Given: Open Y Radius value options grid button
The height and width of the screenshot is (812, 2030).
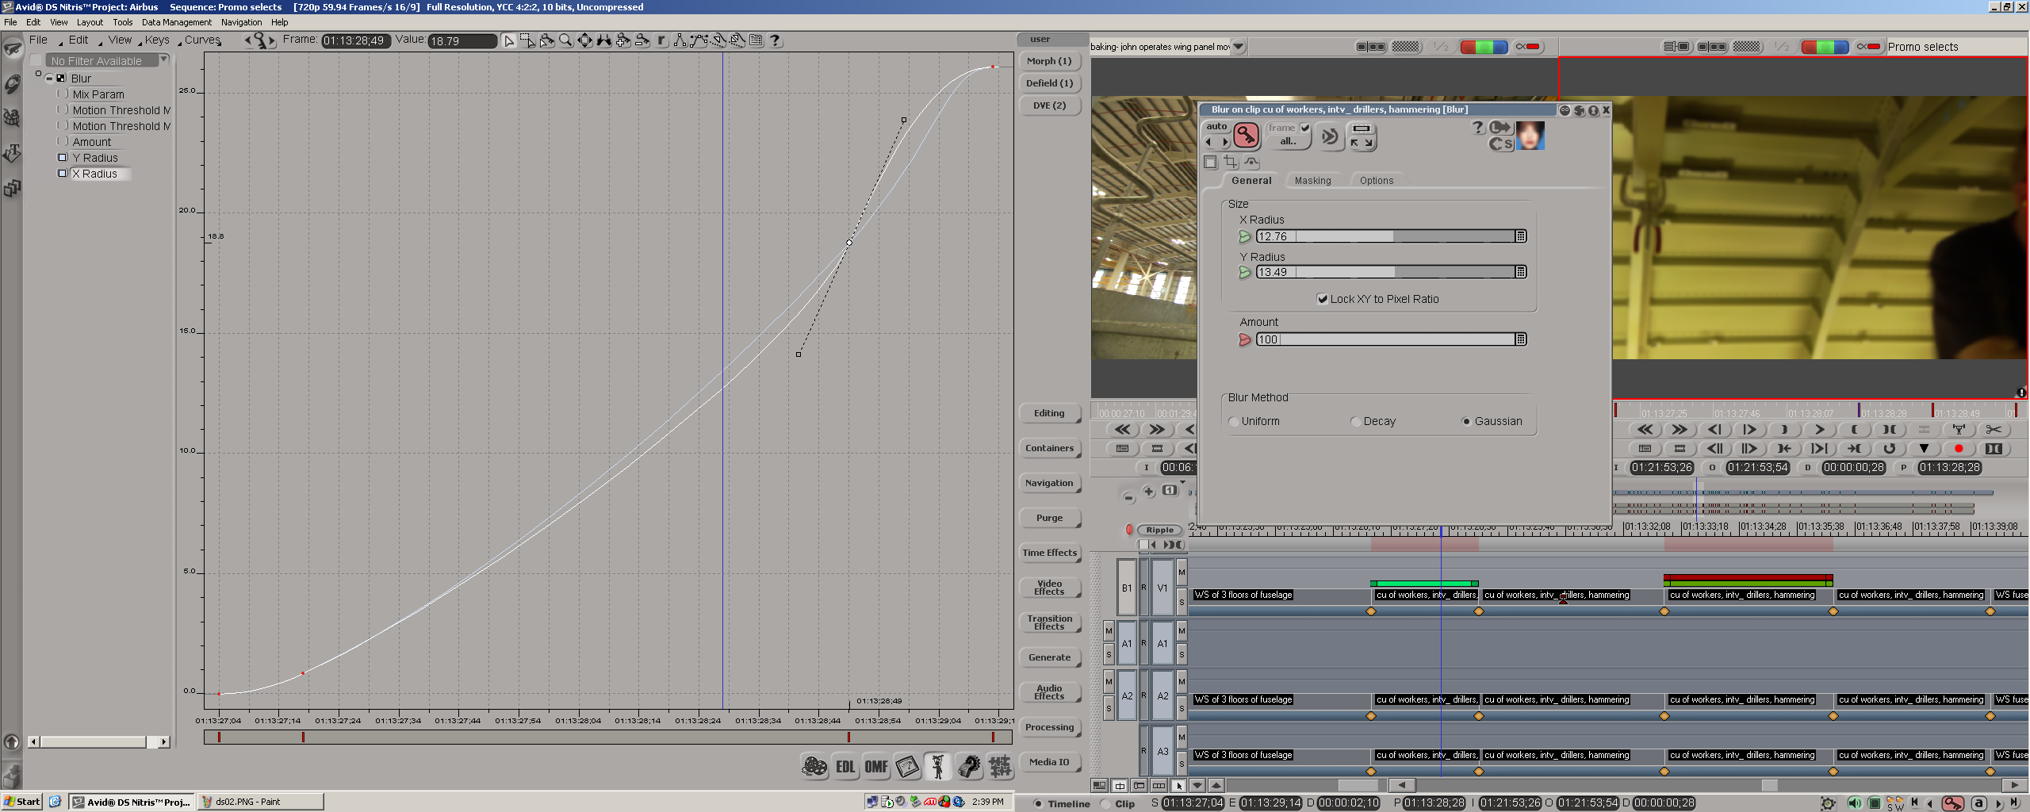Looking at the screenshot, I should (x=1521, y=272).
